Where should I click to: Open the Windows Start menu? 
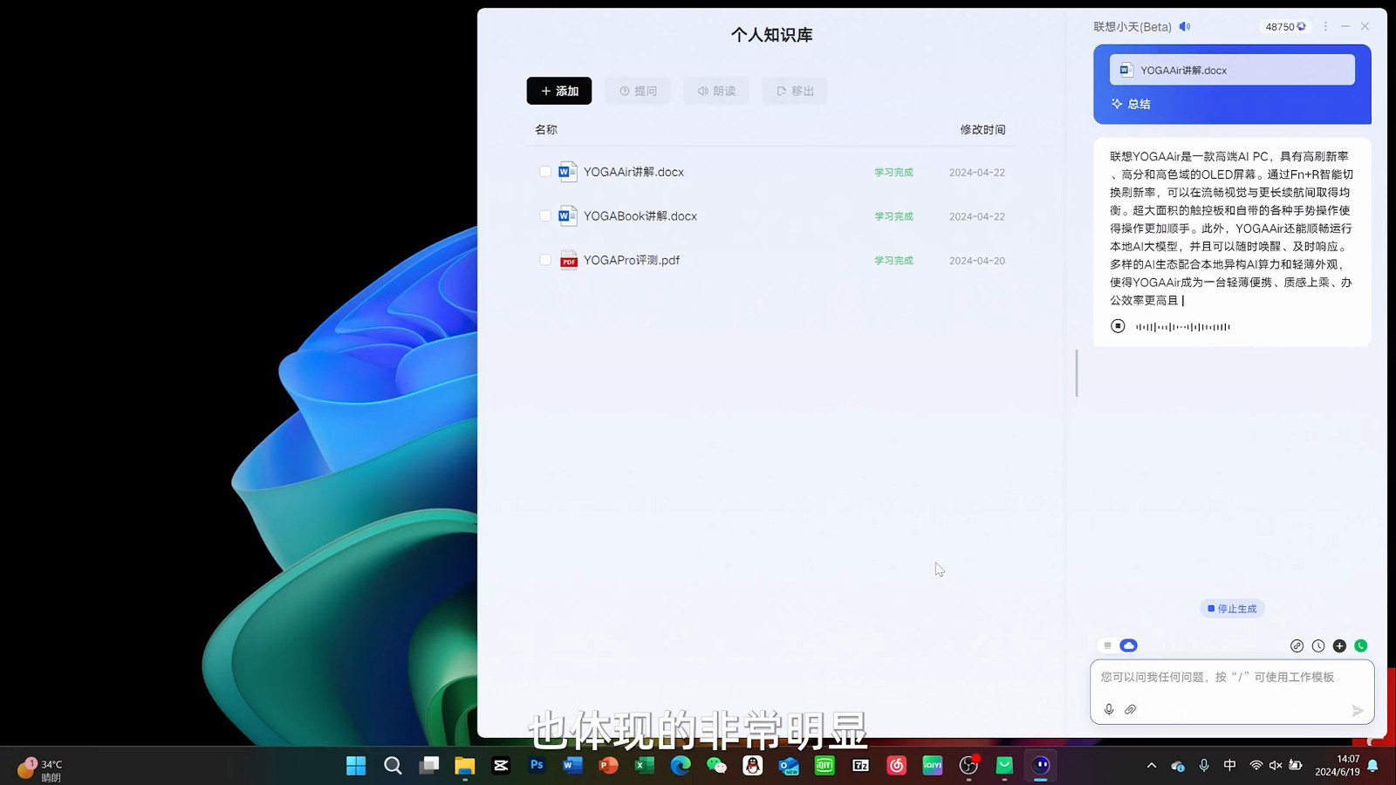356,766
